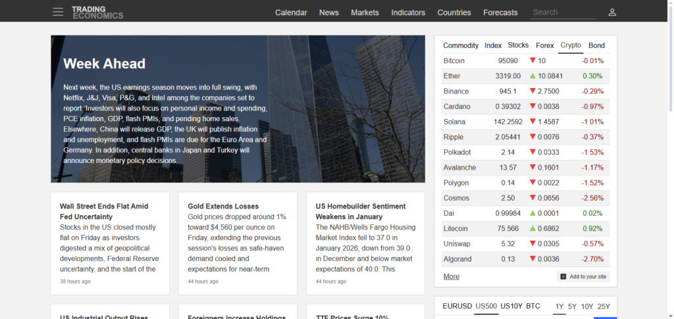Viewport: 674px width, 319px height.
Task: Click the Dai link in crypto table
Action: [x=449, y=213]
